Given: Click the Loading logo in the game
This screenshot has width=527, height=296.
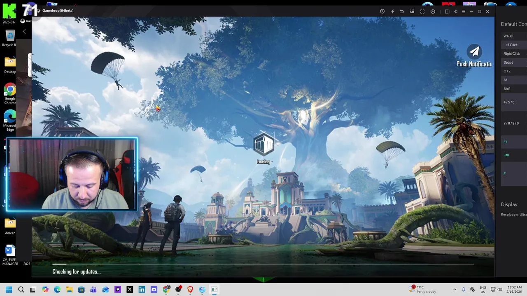Looking at the screenshot, I should (x=263, y=145).
